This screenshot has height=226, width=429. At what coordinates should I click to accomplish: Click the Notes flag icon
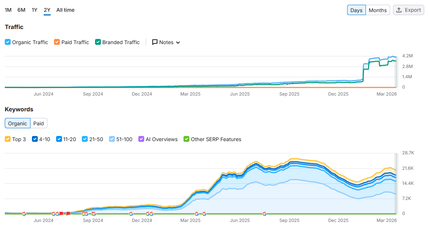point(156,42)
